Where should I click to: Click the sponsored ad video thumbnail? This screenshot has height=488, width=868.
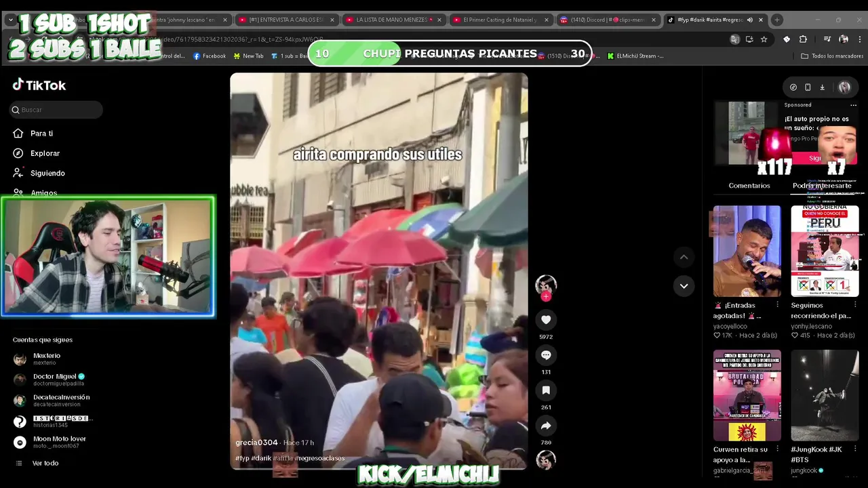[x=746, y=133]
